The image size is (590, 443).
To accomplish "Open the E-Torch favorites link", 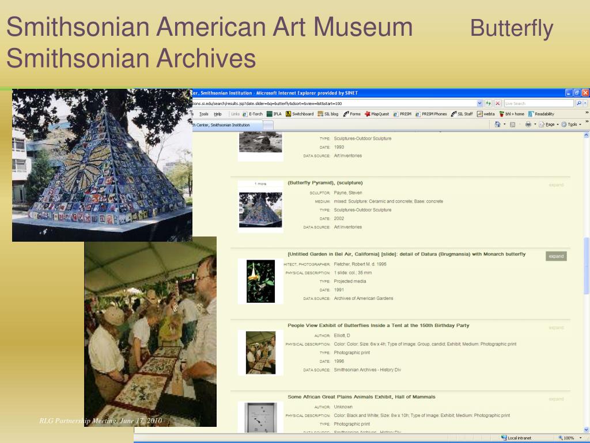I will 252,114.
